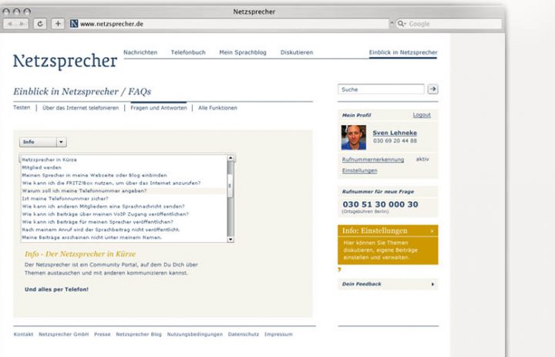Viewport: 555px width, 357px height.
Task: Close the Info: Einstellungen box
Action: tap(432, 231)
